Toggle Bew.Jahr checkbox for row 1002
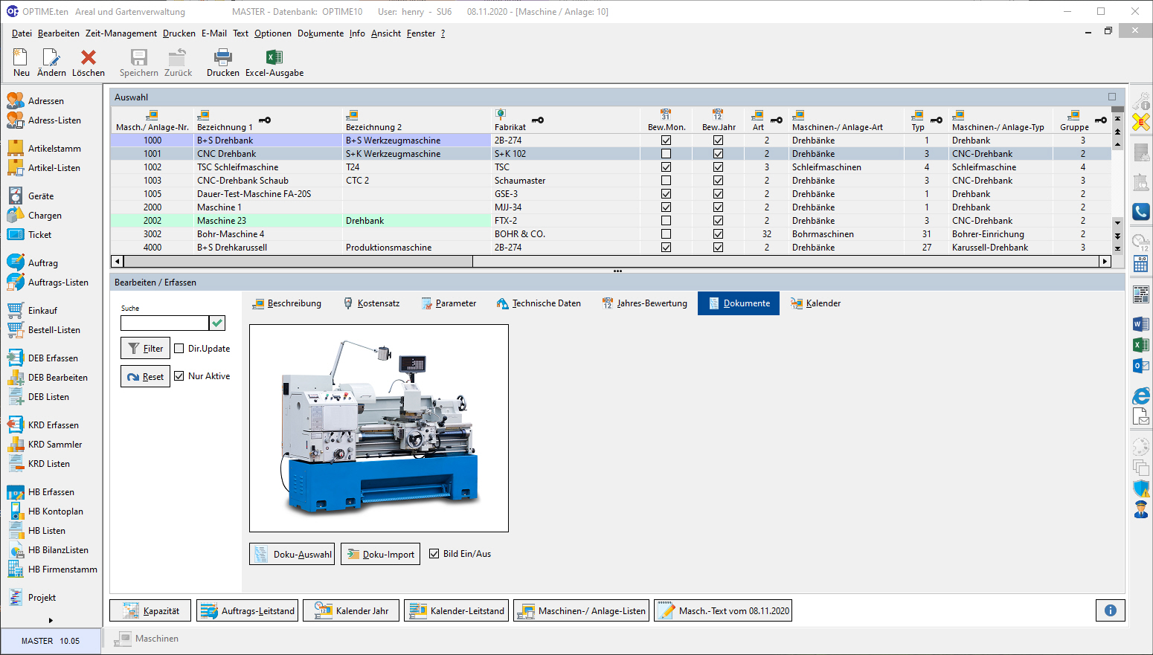 [718, 167]
